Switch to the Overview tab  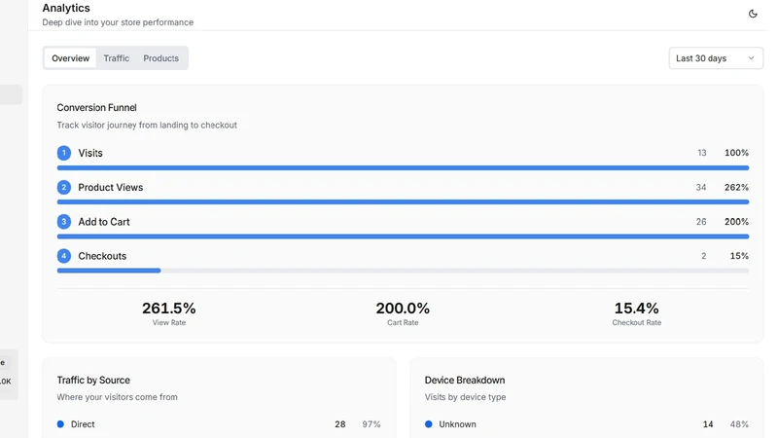70,58
